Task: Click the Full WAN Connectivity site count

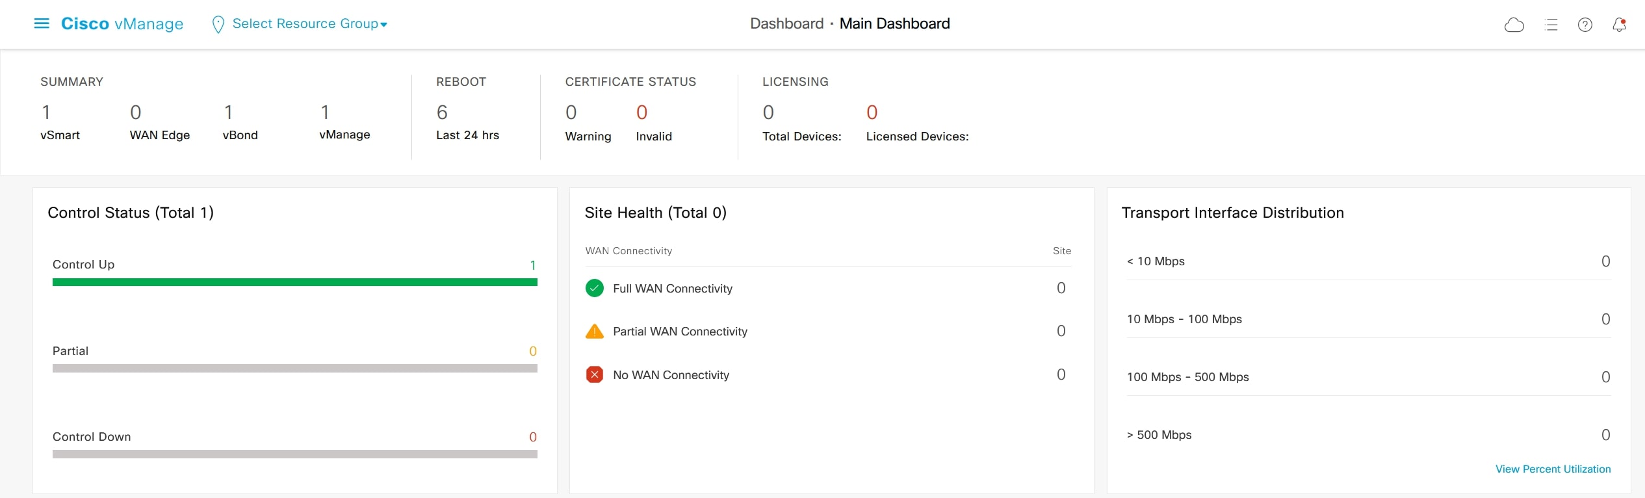Action: 1061,288
